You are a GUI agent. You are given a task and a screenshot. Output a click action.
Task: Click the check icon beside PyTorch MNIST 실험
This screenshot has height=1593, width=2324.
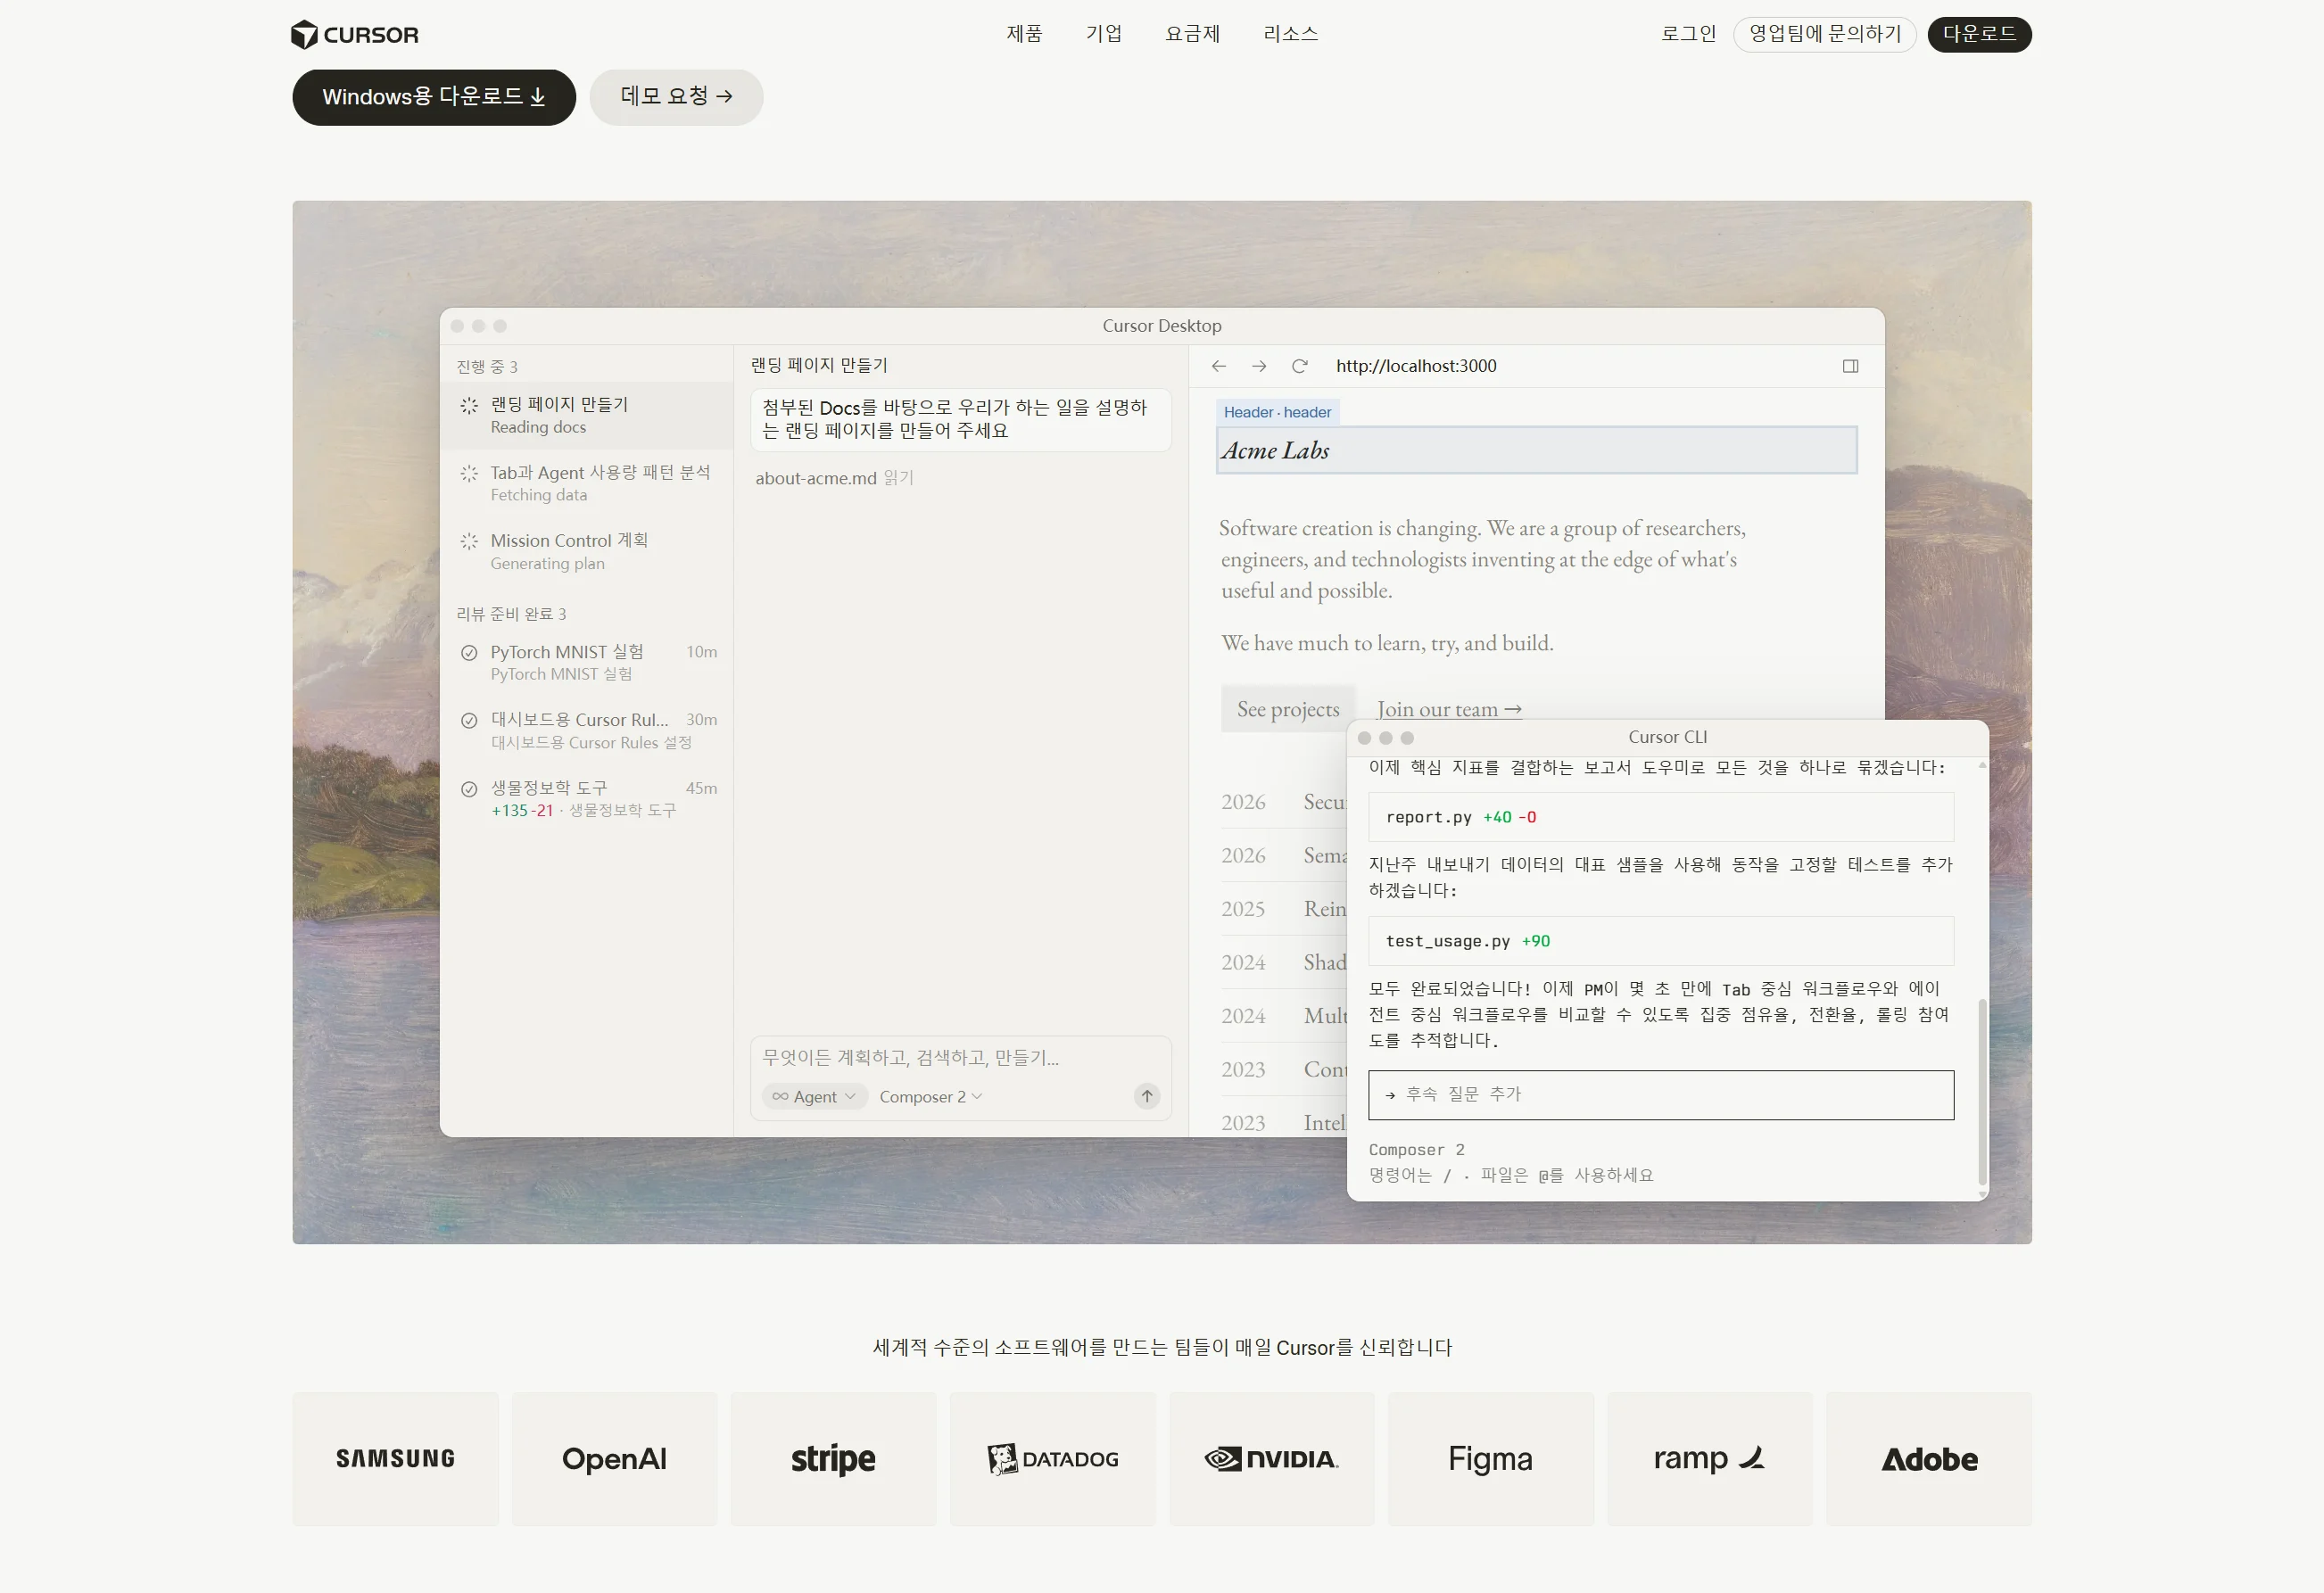click(x=469, y=653)
